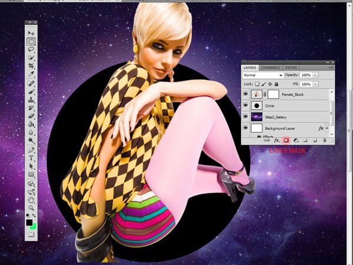The width and height of the screenshot is (353, 265).
Task: Select the Brush tool
Action: pyautogui.click(x=31, y=92)
